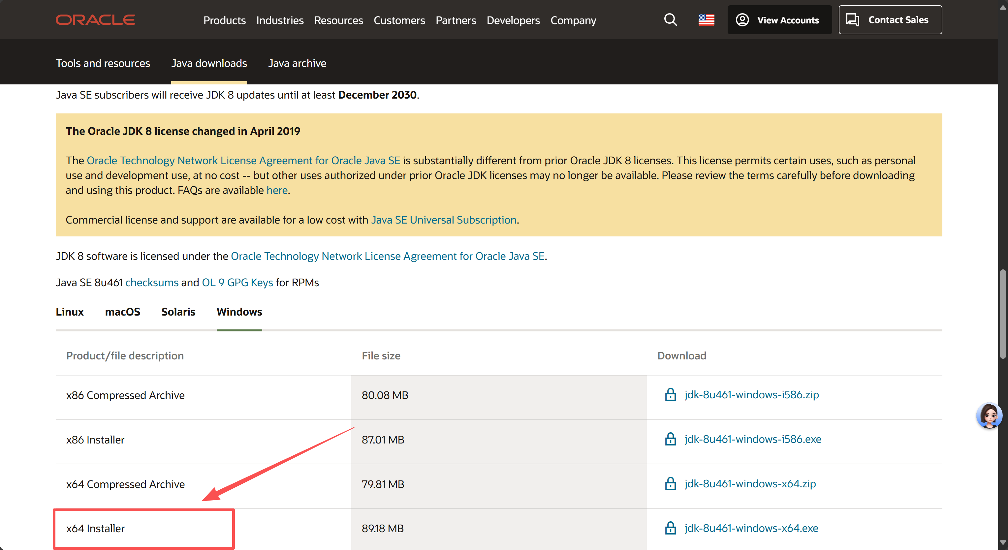Open the Partners menu
The width and height of the screenshot is (1008, 550).
point(456,20)
